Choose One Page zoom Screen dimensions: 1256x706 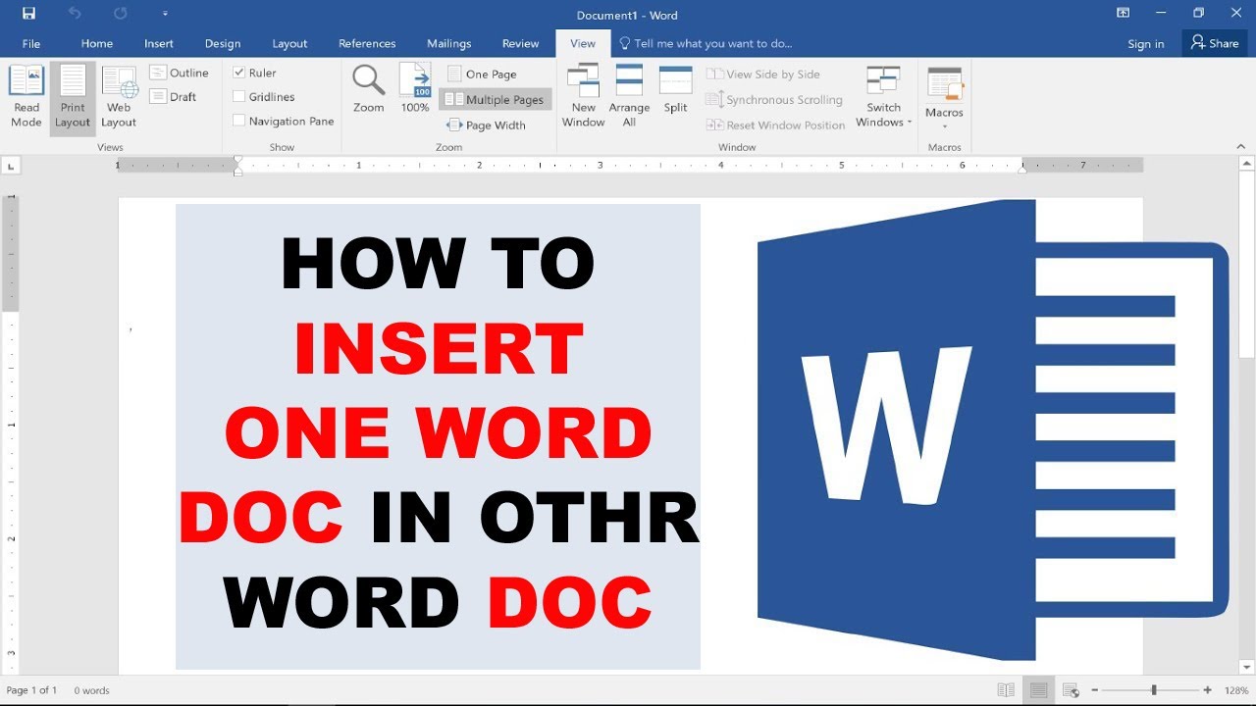[482, 74]
